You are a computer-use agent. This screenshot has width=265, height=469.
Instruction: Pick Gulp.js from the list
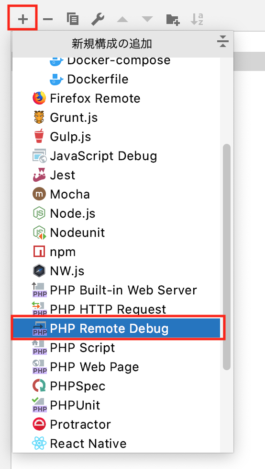point(116,137)
